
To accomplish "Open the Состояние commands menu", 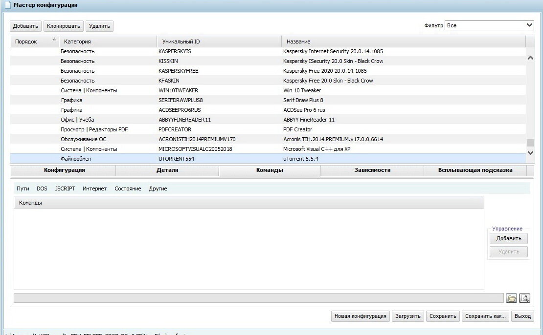I will [x=128, y=188].
